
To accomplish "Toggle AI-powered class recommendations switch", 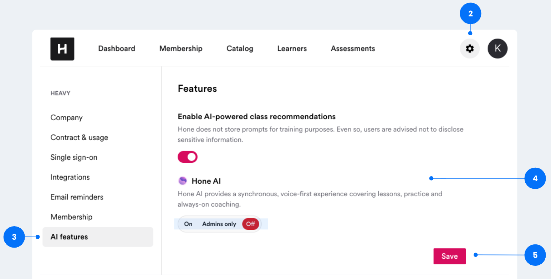I will (x=188, y=157).
